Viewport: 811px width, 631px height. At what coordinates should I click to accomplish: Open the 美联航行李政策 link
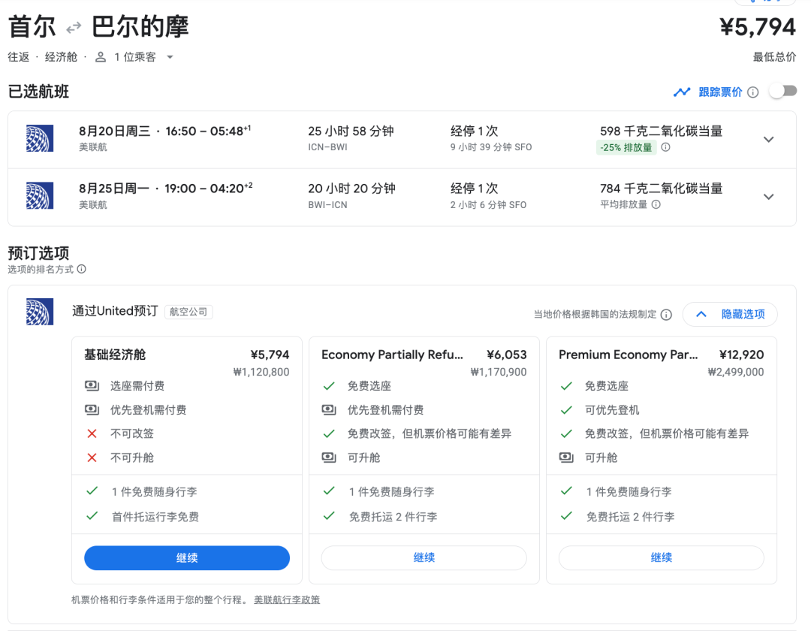pos(287,599)
